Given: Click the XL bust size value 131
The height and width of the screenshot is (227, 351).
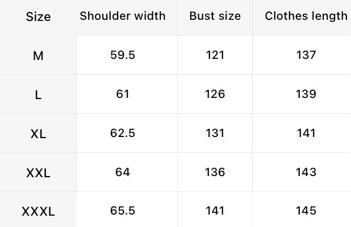Looking at the screenshot, I should 215,133.
